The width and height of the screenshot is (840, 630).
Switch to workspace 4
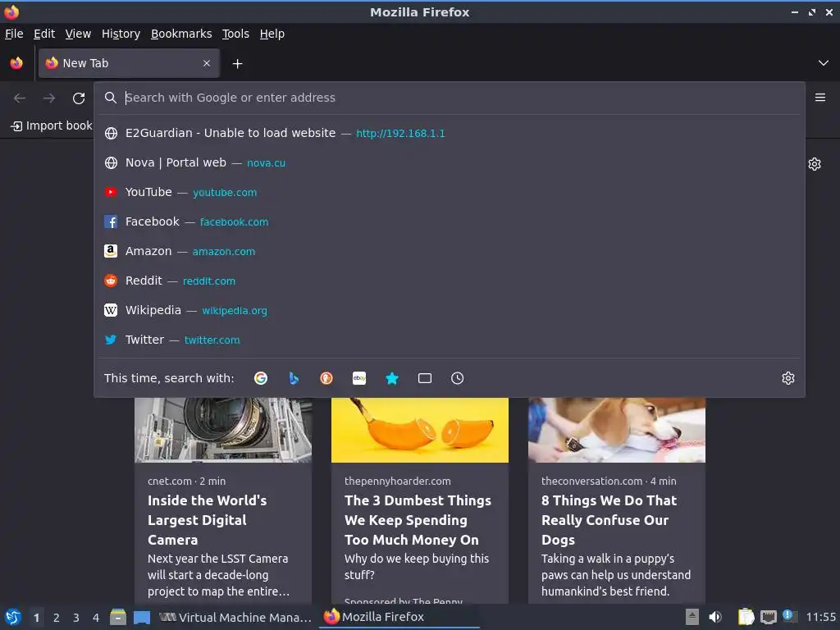[96, 618]
